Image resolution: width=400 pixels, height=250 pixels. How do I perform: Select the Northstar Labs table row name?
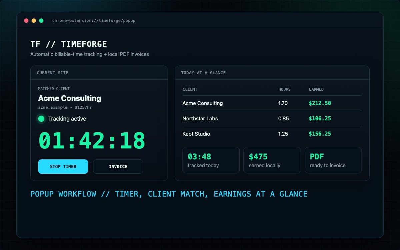click(200, 119)
